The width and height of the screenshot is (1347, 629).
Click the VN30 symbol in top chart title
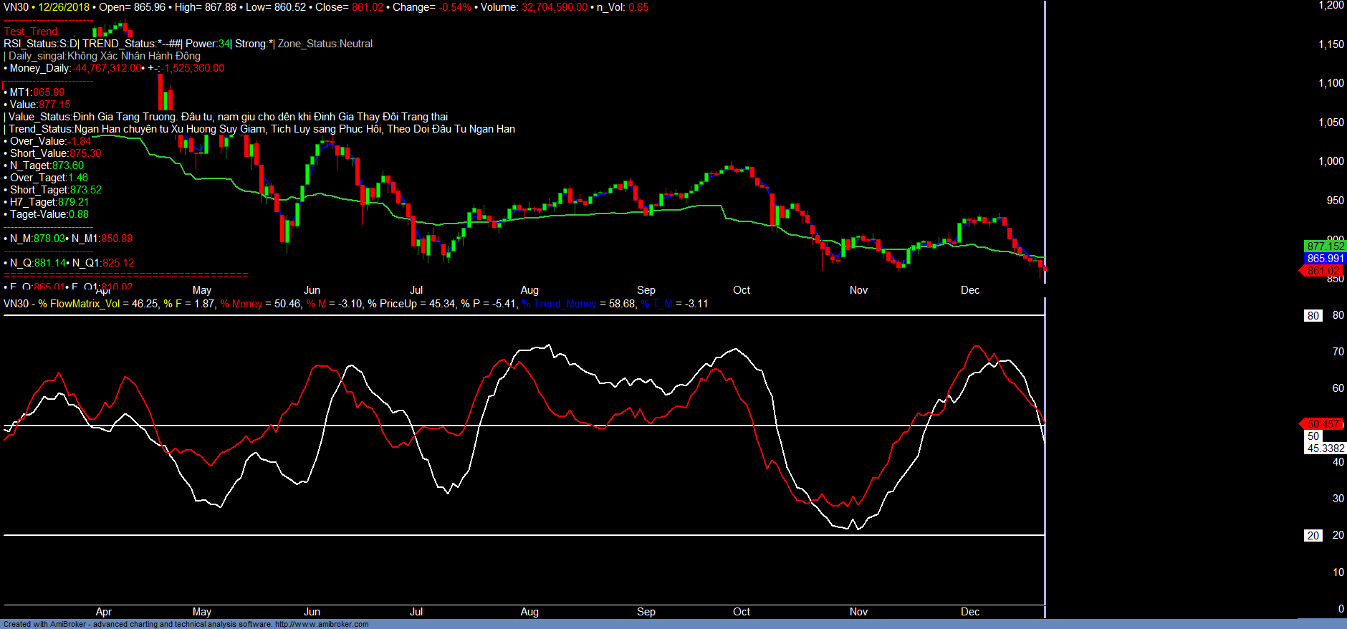pyautogui.click(x=16, y=7)
